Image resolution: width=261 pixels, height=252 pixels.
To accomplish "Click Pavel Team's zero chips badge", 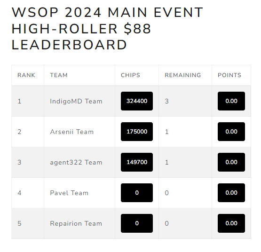I will [137, 193].
